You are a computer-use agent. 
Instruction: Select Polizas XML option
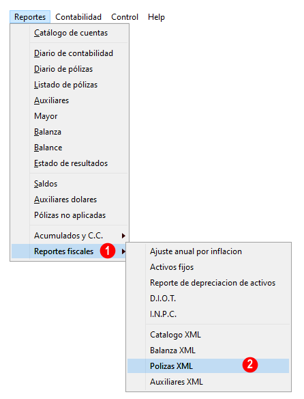(209, 366)
